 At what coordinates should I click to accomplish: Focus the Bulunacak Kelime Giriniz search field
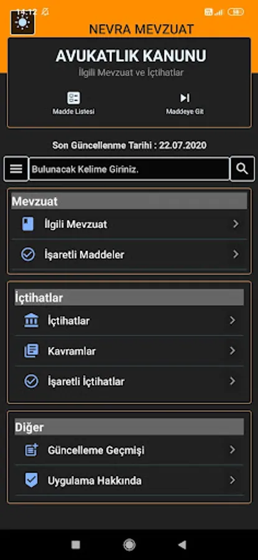coord(129,169)
